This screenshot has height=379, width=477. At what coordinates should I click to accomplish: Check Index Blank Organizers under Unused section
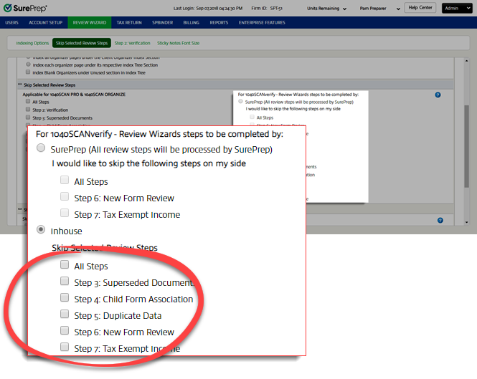click(x=28, y=72)
